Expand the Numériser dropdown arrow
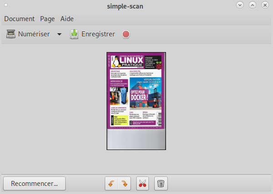The height and width of the screenshot is (194, 273). tap(59, 34)
